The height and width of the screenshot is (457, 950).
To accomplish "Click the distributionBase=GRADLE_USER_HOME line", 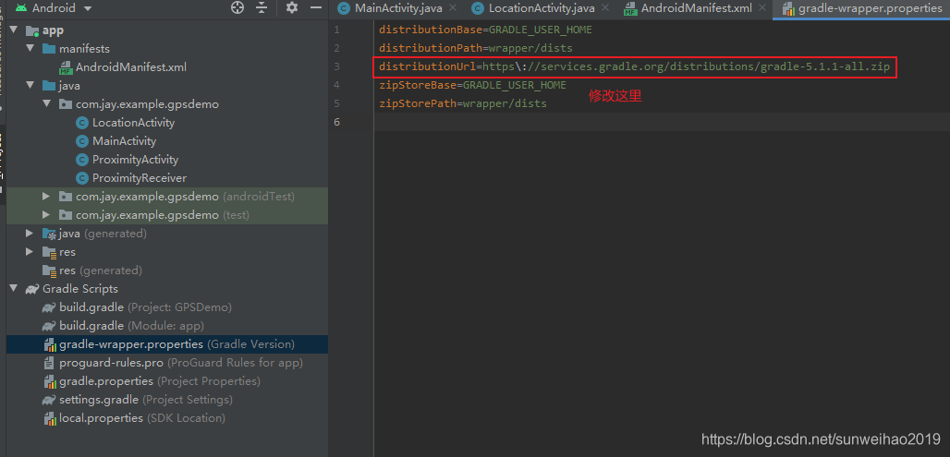I will [x=485, y=30].
